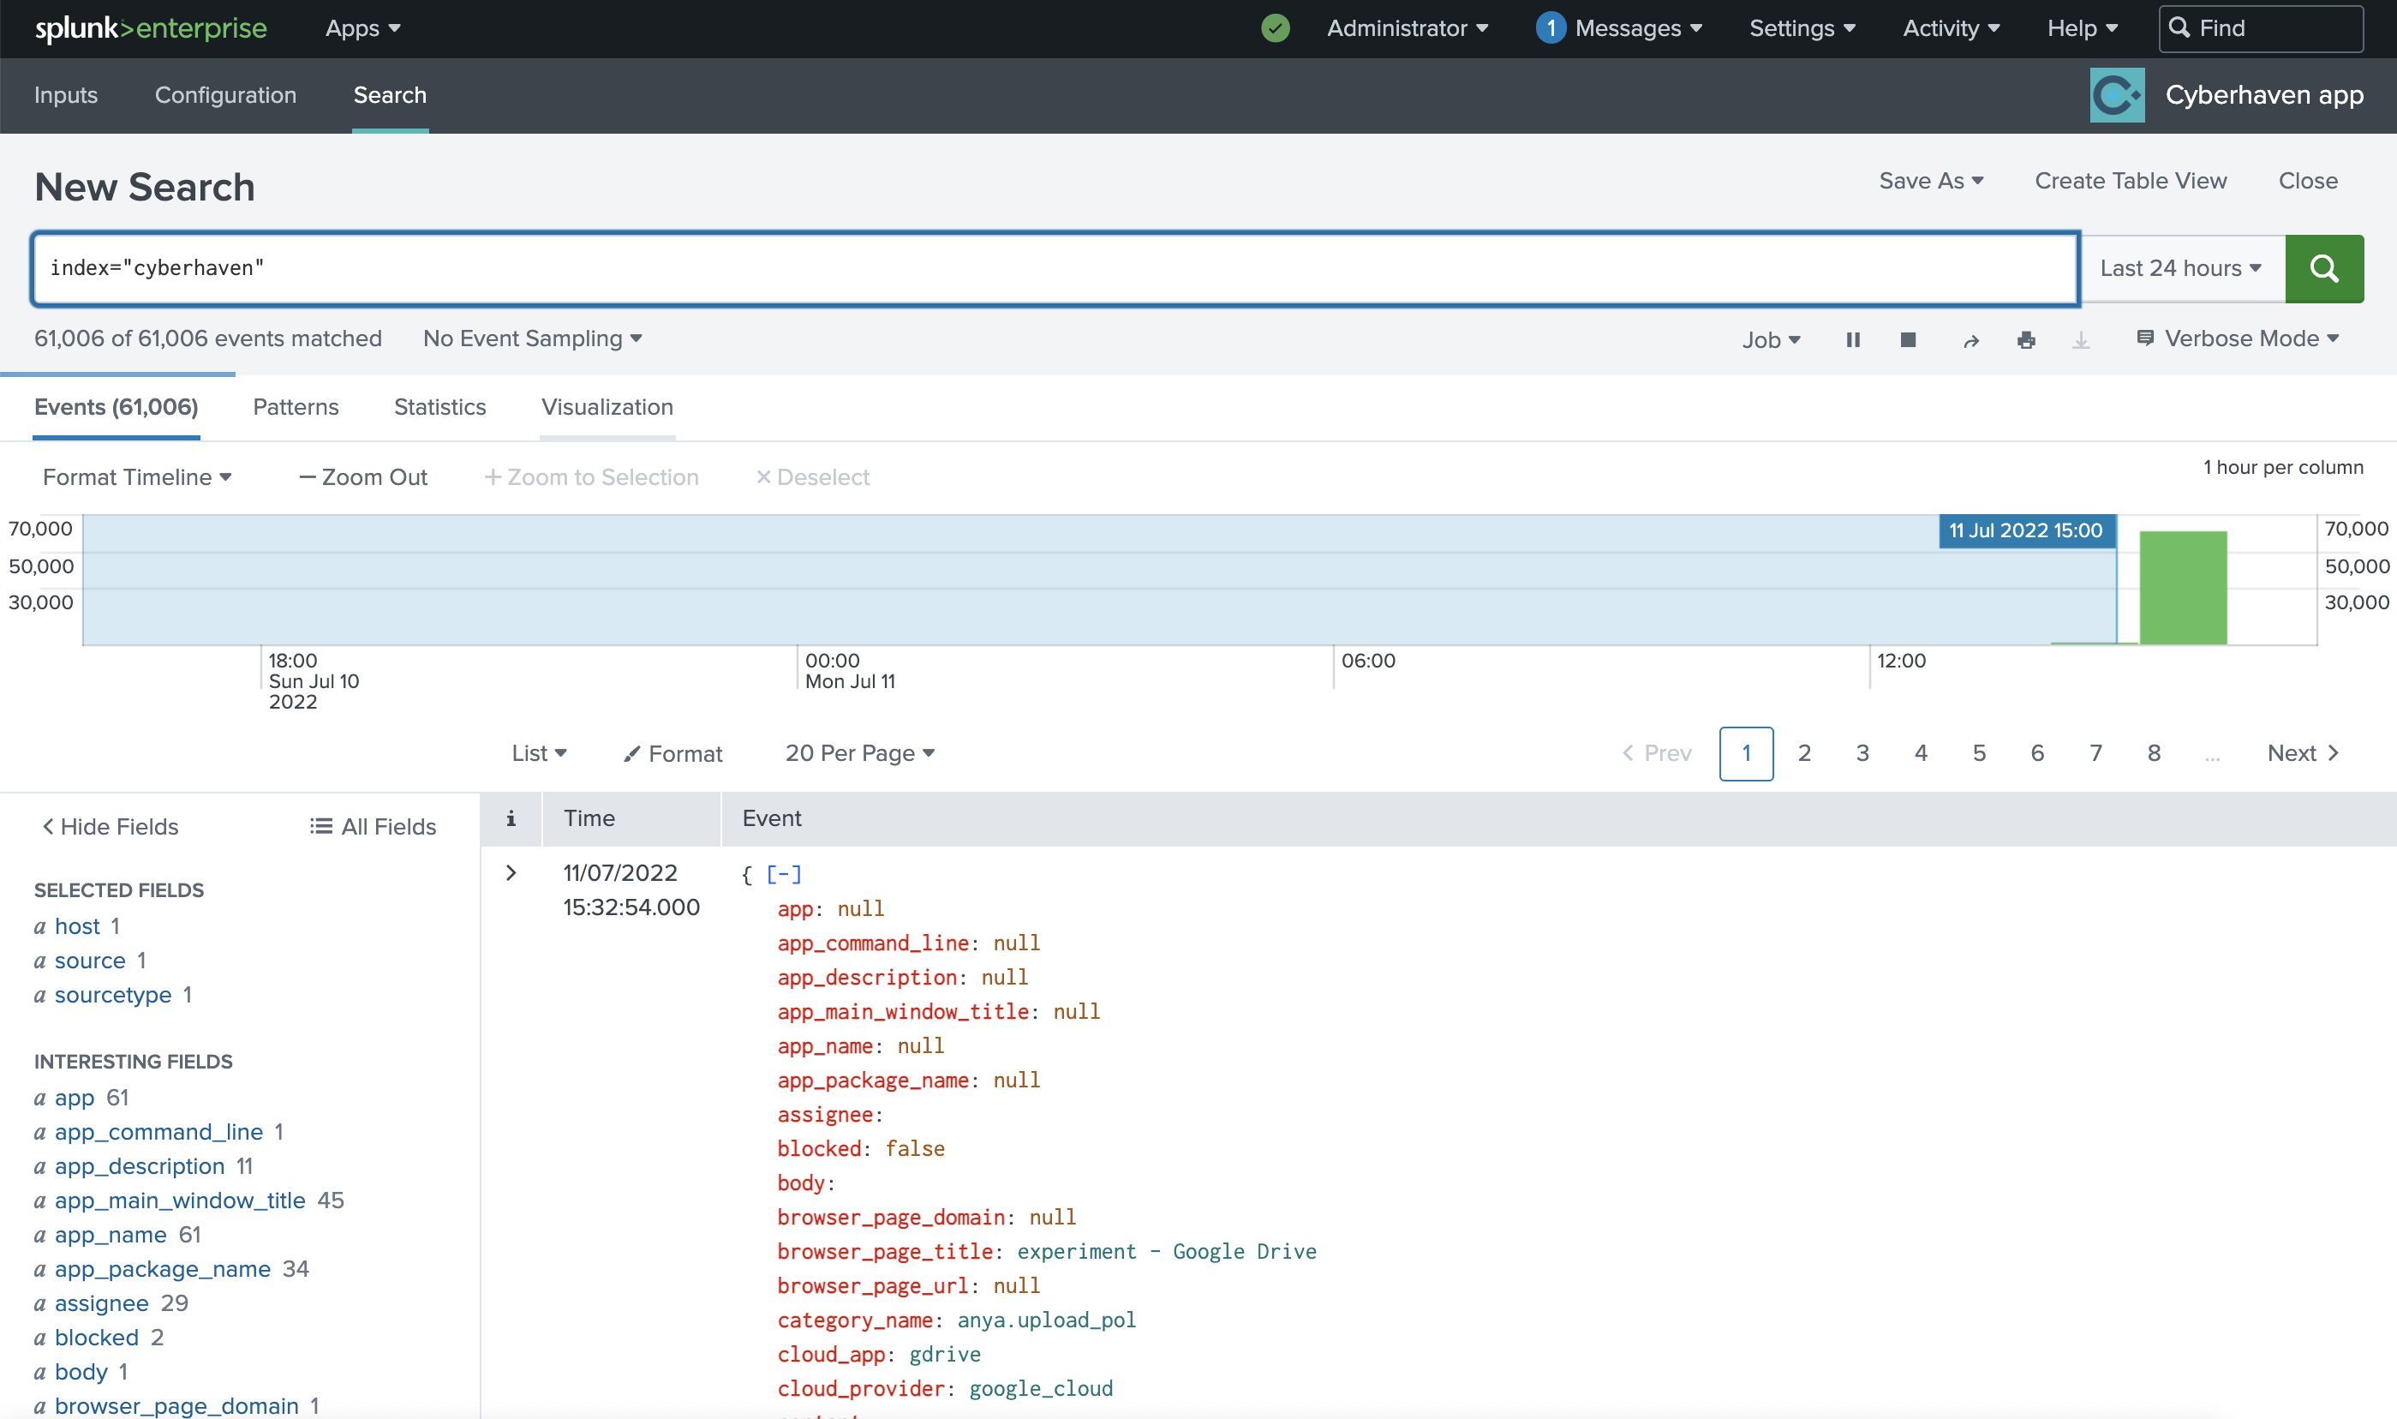Click the search query input field
Image resolution: width=2397 pixels, height=1419 pixels.
coord(1055,269)
